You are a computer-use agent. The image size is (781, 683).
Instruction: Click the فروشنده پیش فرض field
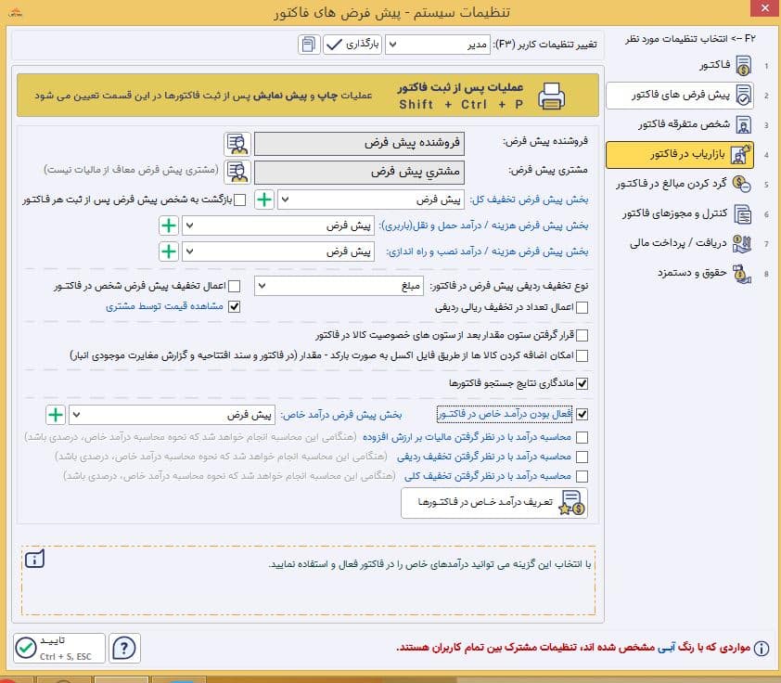pyautogui.click(x=359, y=144)
